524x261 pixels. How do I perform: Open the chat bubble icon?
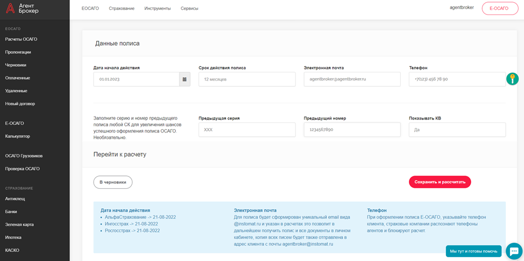513,251
